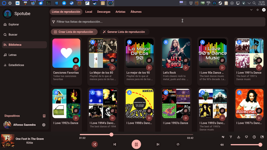The width and height of the screenshot is (267, 150).
Task: Add I Love 90s Dance playlist to queue
Action: [222, 60]
